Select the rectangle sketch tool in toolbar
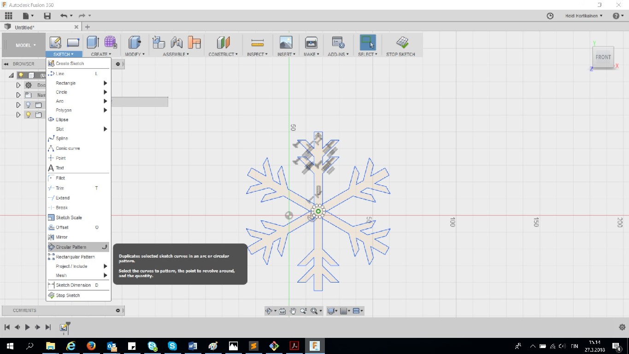This screenshot has height=354, width=629. [73, 43]
